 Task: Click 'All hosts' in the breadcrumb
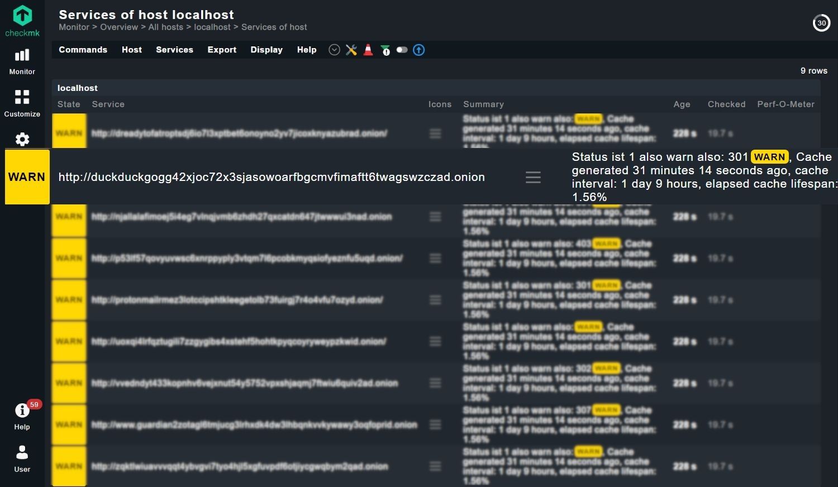coord(165,27)
